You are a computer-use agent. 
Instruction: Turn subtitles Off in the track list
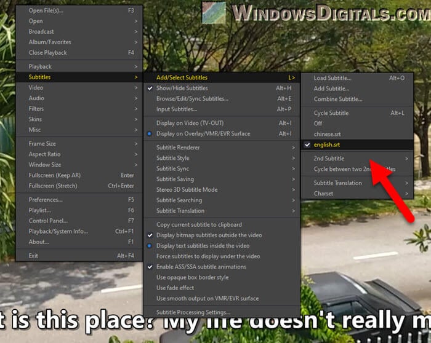357,124
